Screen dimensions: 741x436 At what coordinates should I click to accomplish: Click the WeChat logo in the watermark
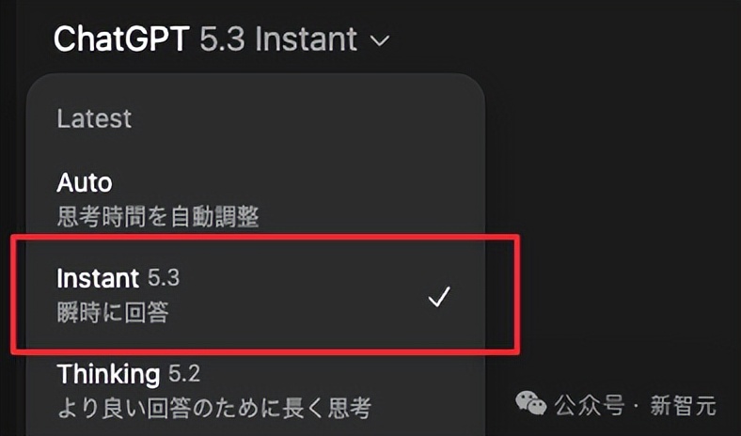click(x=530, y=404)
